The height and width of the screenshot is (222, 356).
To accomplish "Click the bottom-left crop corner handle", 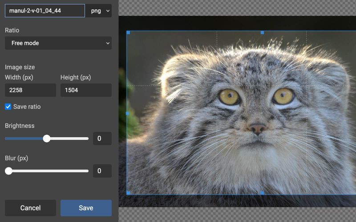I will point(128,193).
